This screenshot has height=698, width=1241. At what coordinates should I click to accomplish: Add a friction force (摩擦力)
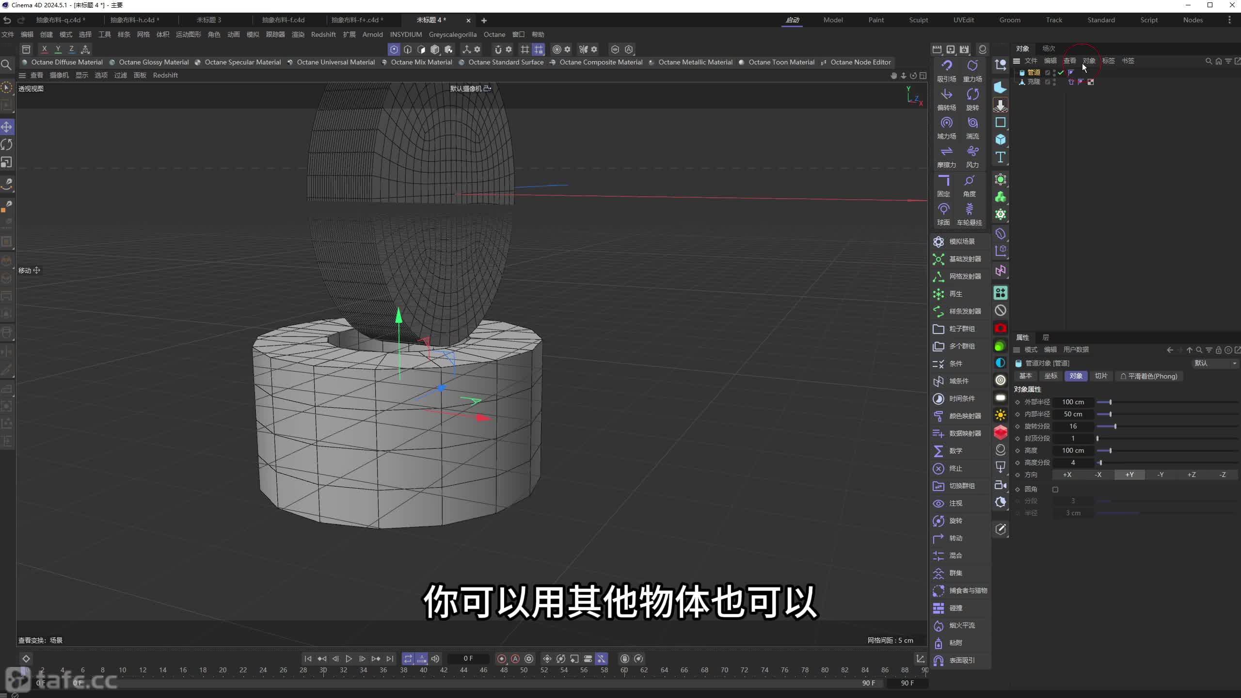[946, 157]
